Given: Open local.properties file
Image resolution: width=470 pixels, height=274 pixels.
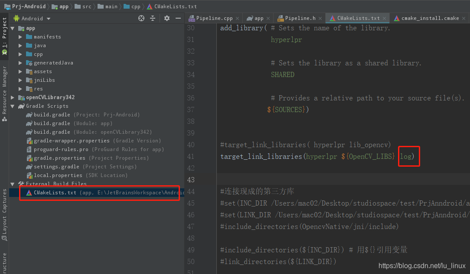Looking at the screenshot, I should [x=77, y=176].
